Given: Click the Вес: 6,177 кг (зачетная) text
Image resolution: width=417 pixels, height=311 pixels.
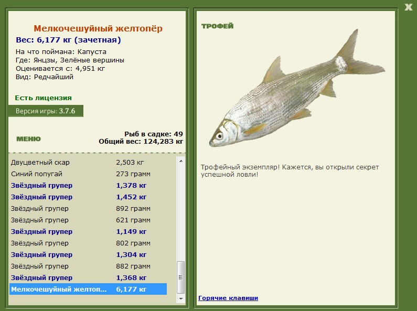Looking at the screenshot, I should pos(68,40).
